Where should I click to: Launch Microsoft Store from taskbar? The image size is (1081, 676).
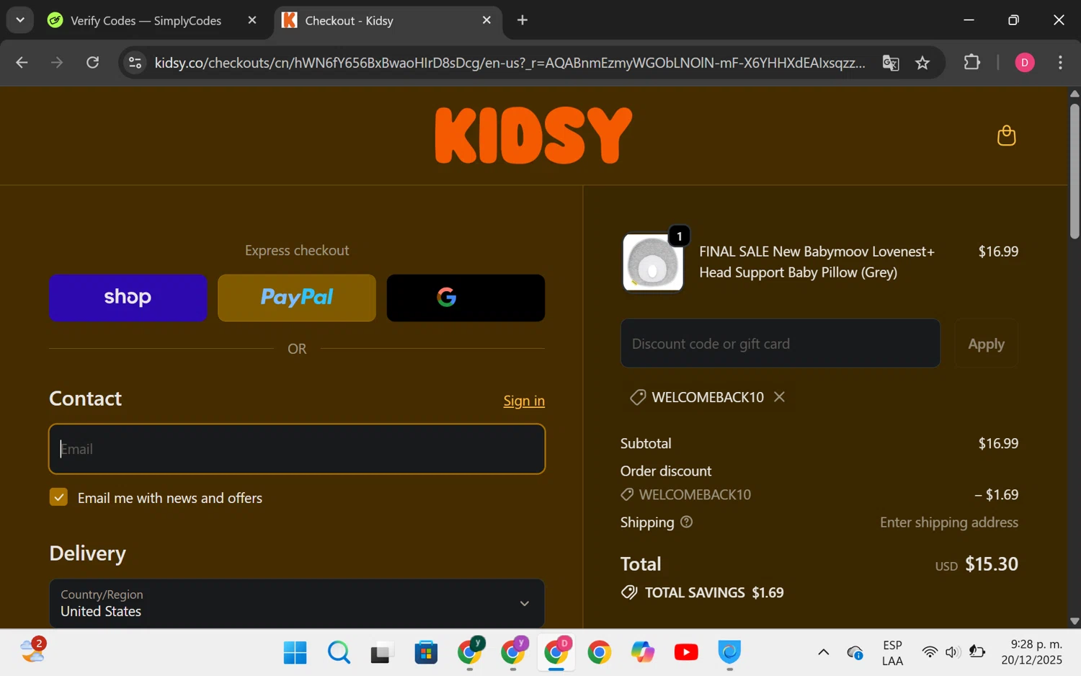click(426, 652)
